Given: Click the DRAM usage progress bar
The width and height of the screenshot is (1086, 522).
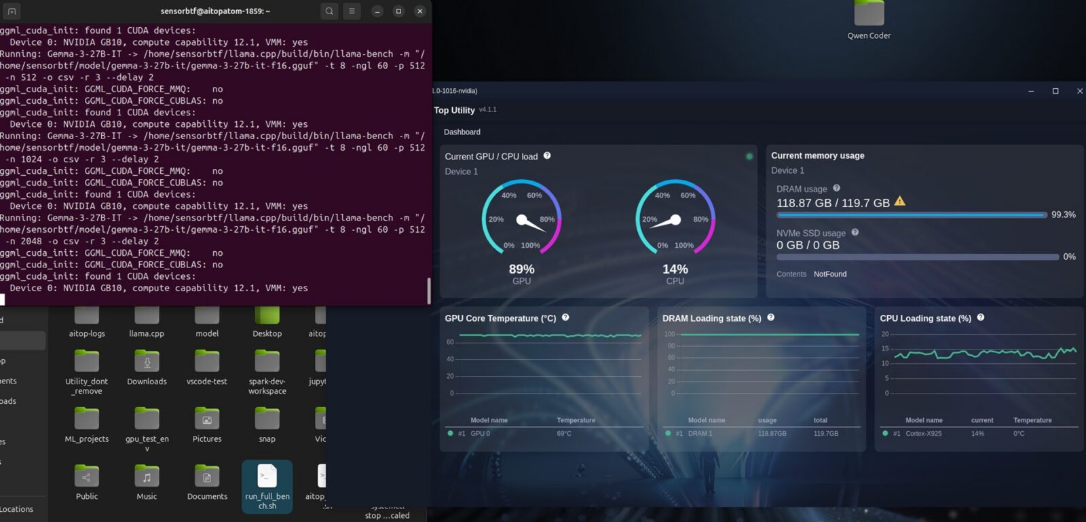Looking at the screenshot, I should [x=911, y=215].
